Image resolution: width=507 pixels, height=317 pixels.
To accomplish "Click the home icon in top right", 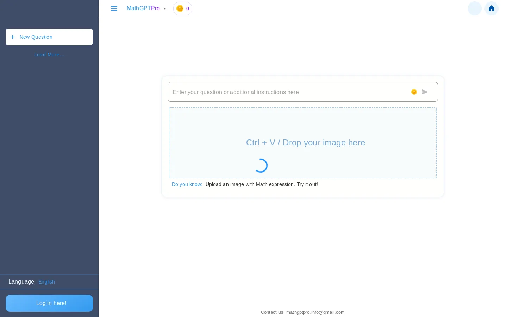I will click(492, 8).
